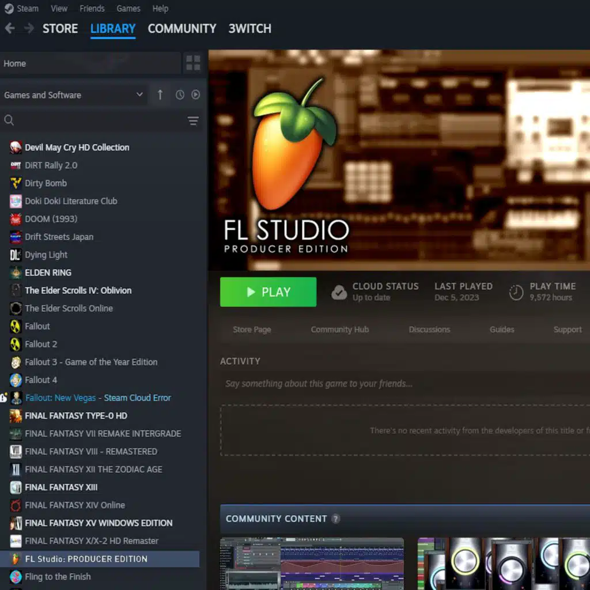590x590 pixels.
Task: Open the FL Studio sequencer screenshot thumbnail
Action: pos(312,563)
